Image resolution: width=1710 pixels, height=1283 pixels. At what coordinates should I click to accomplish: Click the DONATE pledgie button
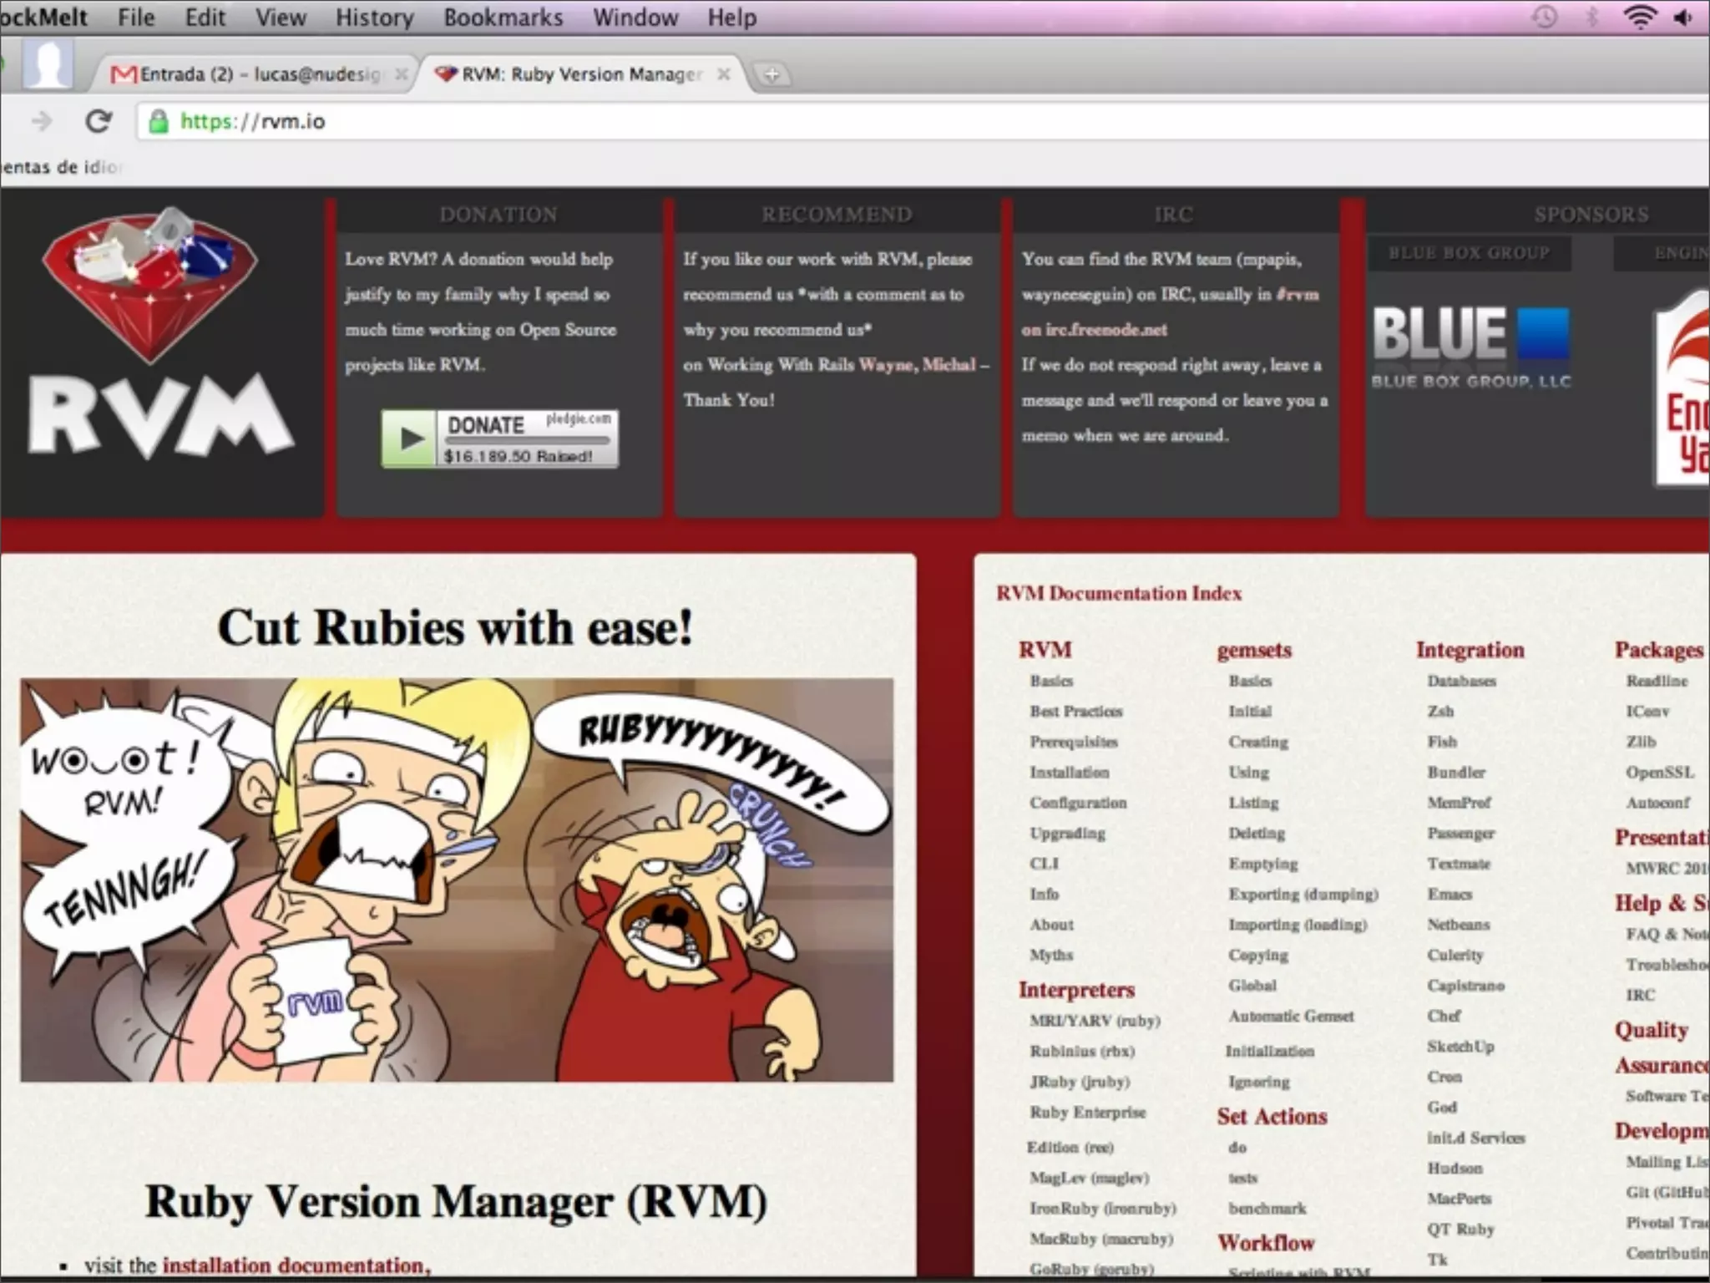tap(500, 438)
